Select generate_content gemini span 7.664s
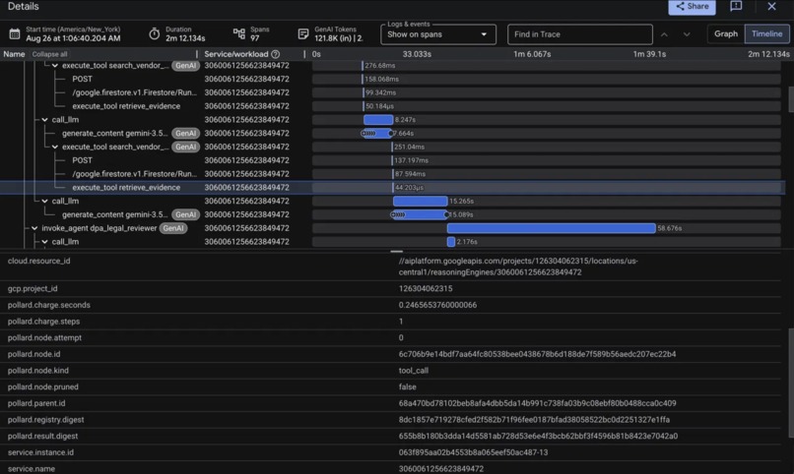This screenshot has width=794, height=474. (x=114, y=134)
